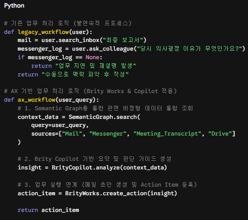Click the final "return action_item" line
Image resolution: width=248 pixels, height=220 pixels.
pyautogui.click(x=49, y=210)
